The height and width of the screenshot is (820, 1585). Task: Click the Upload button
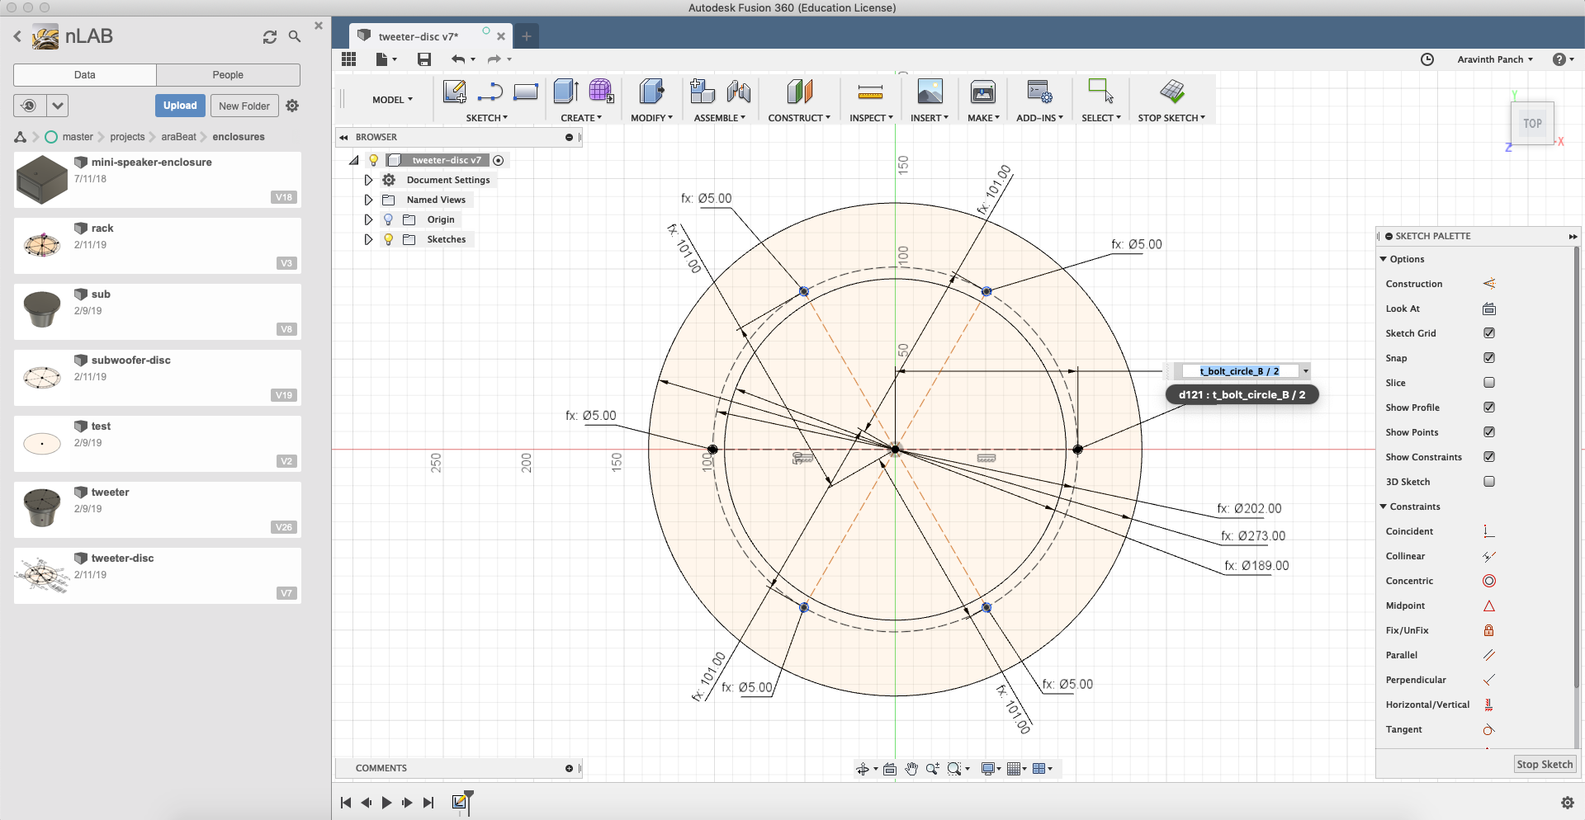180,106
